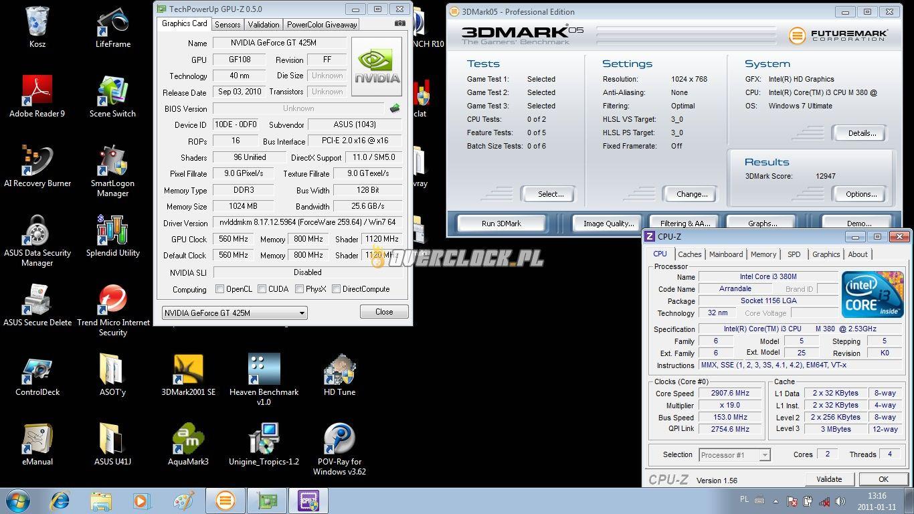This screenshot has height=514, width=914.
Task: Open Graphs... in 3DMark05
Action: pos(762,224)
